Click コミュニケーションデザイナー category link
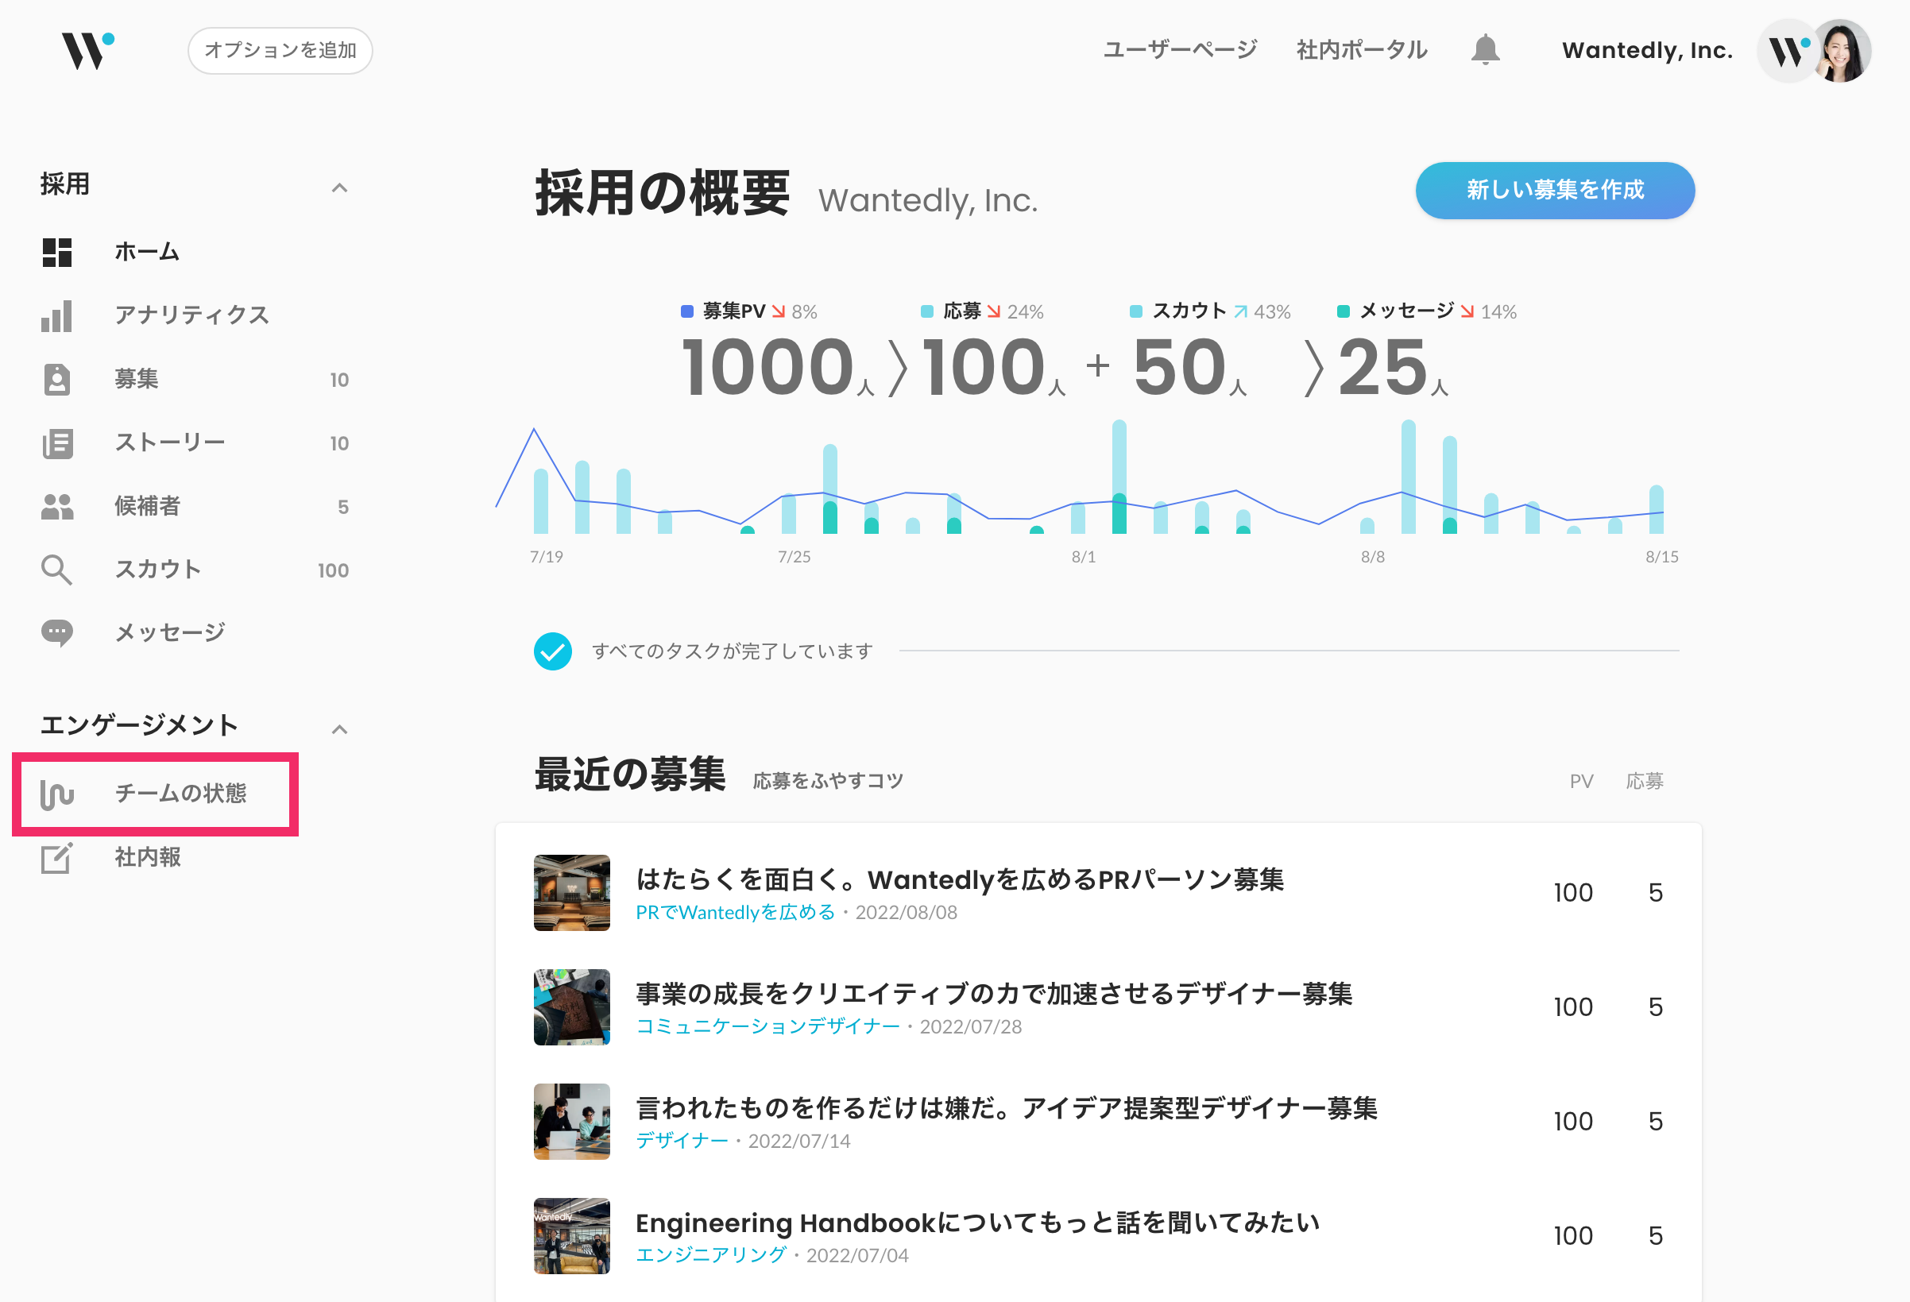Screen dimensions: 1910x1302 [x=767, y=1026]
